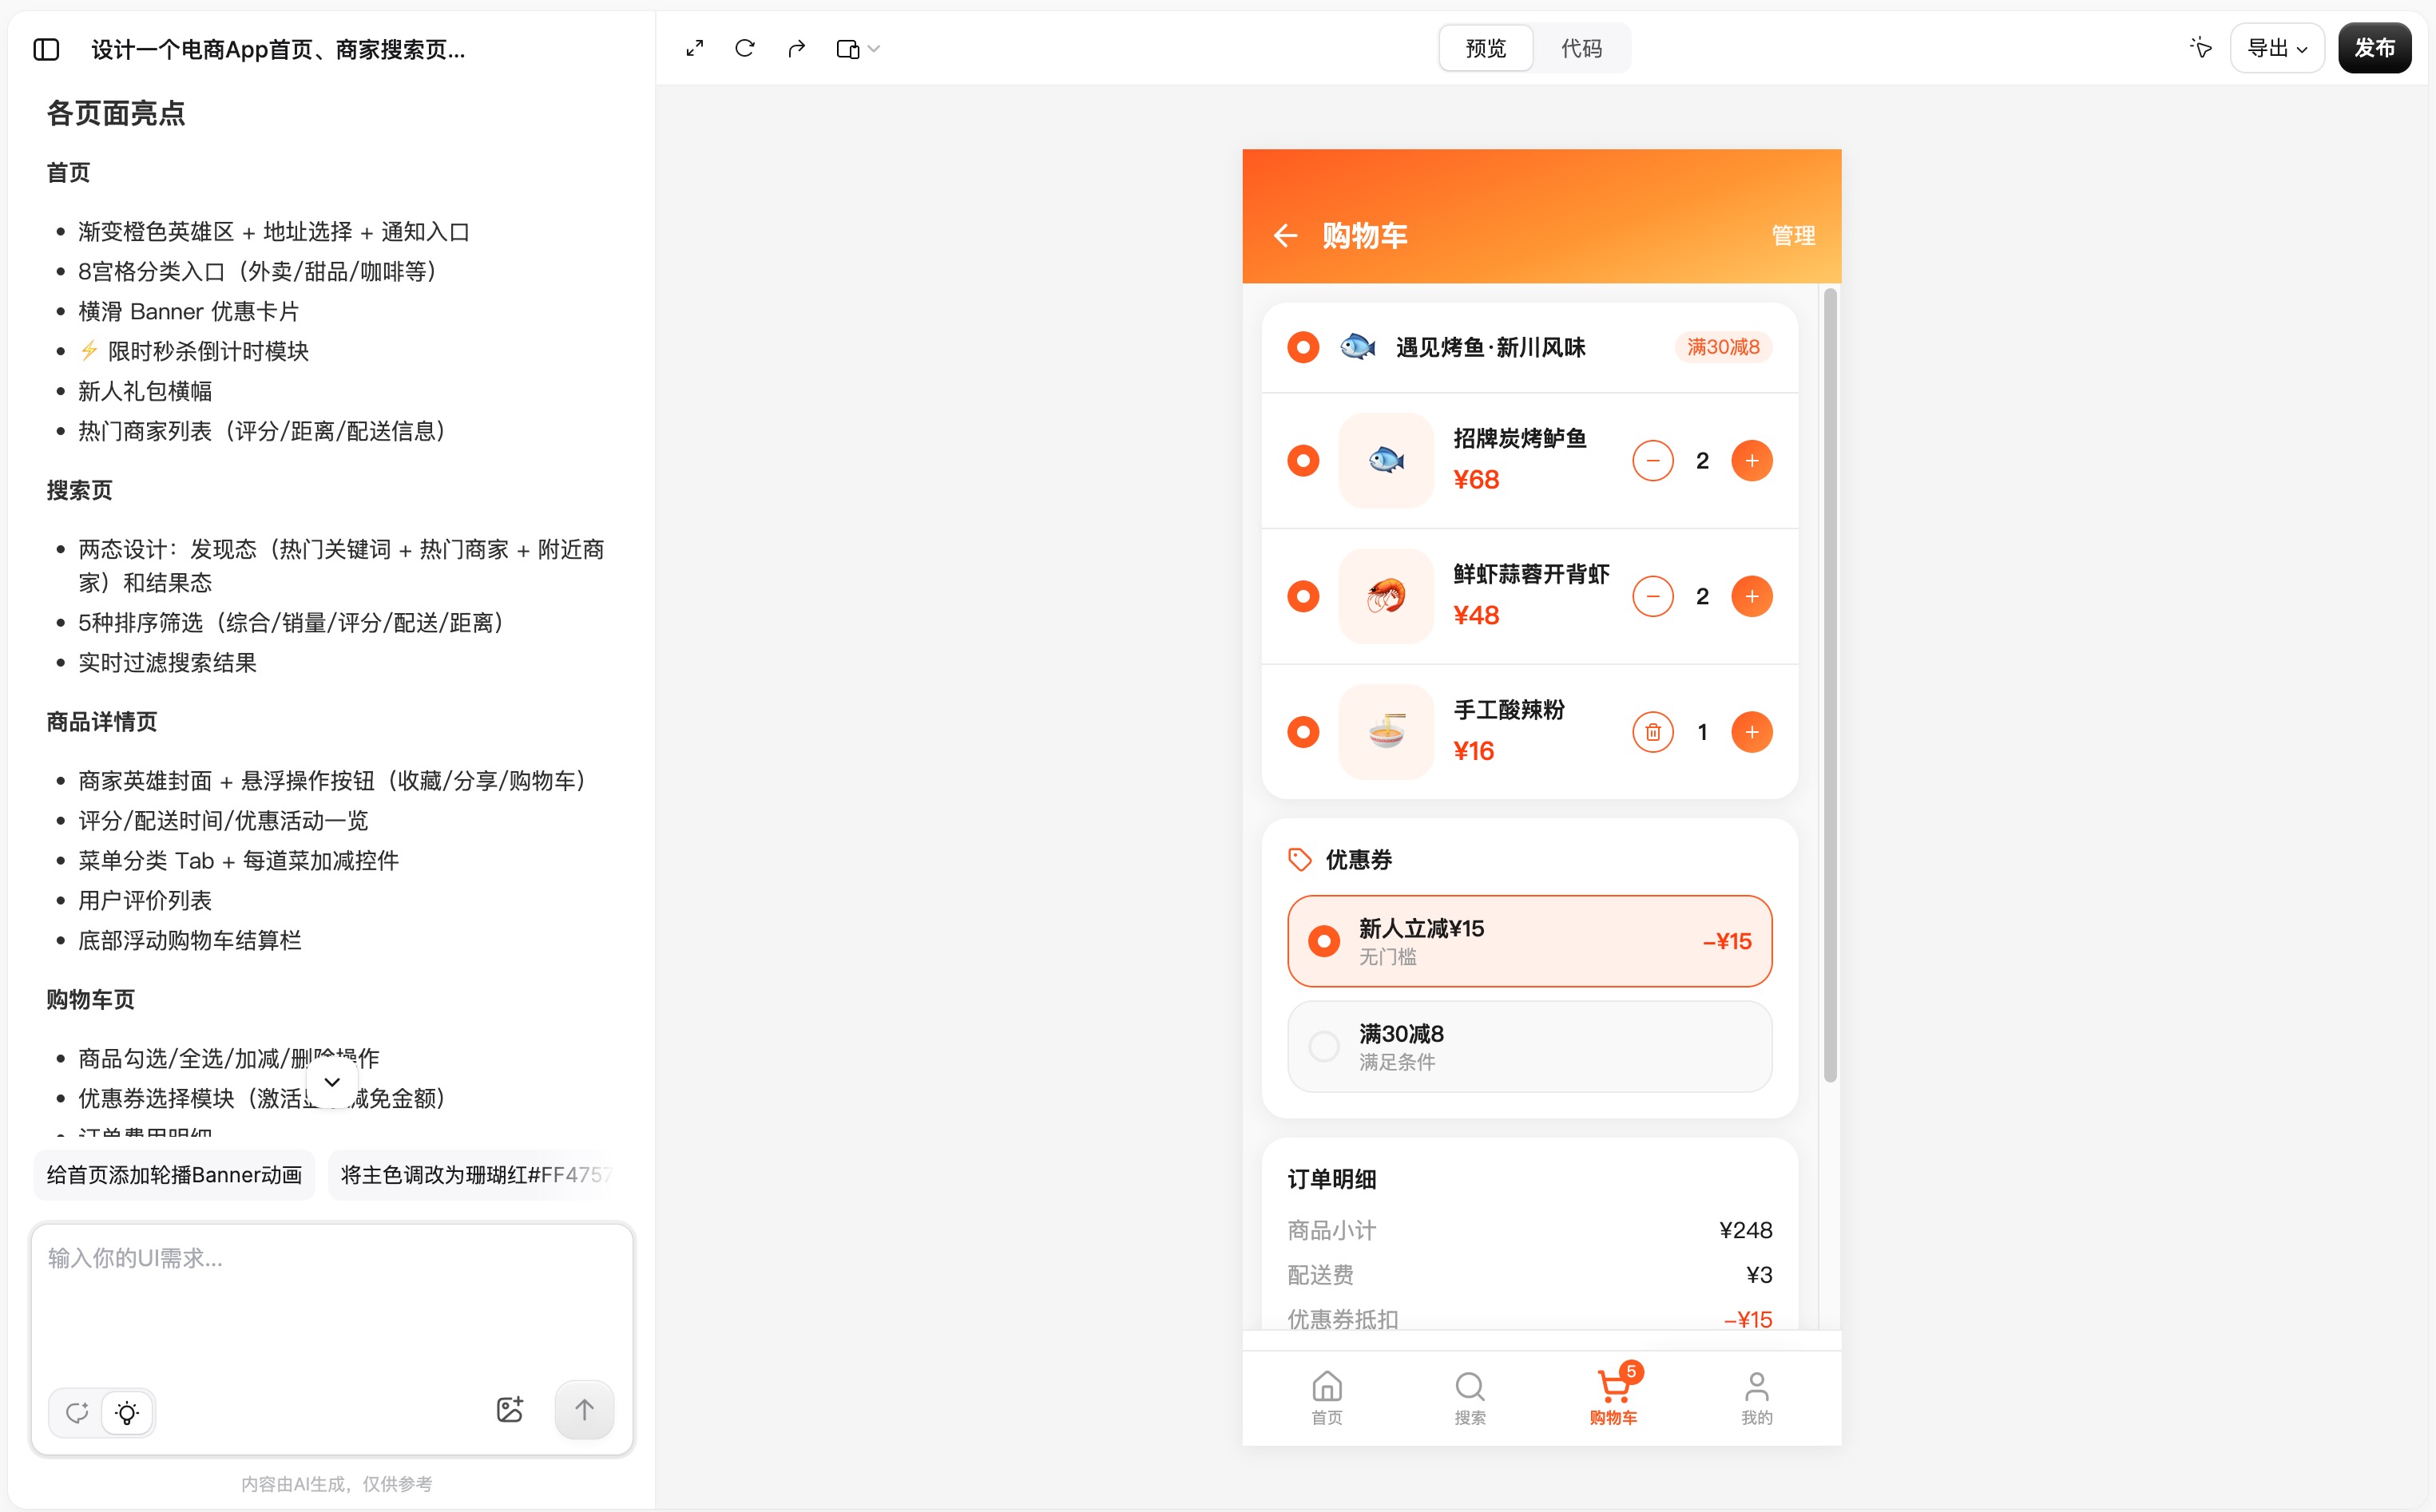This screenshot has width=2436, height=1512.
Task: Decrease quantity of 鲜虾蒜蓉开背虾
Action: coord(1652,597)
